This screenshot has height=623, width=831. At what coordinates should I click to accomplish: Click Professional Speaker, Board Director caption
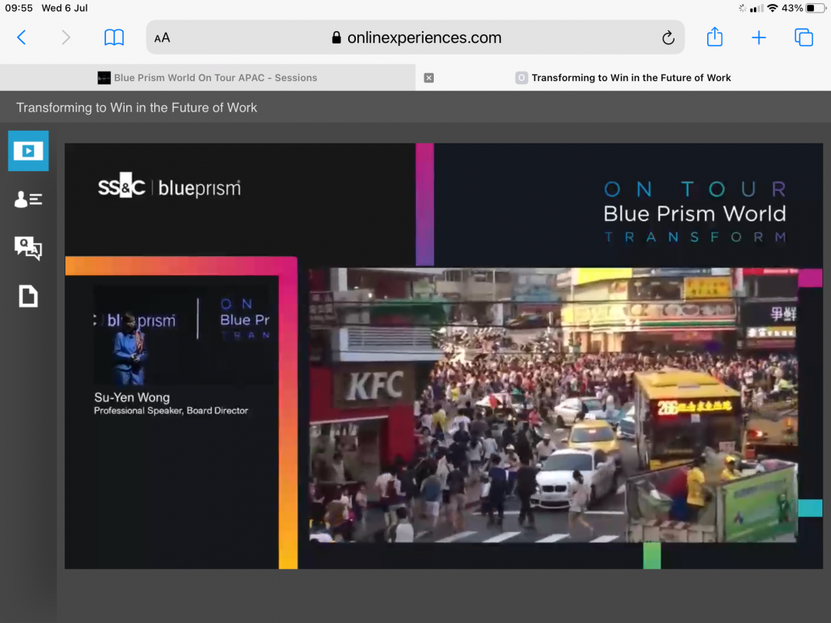[x=171, y=410]
